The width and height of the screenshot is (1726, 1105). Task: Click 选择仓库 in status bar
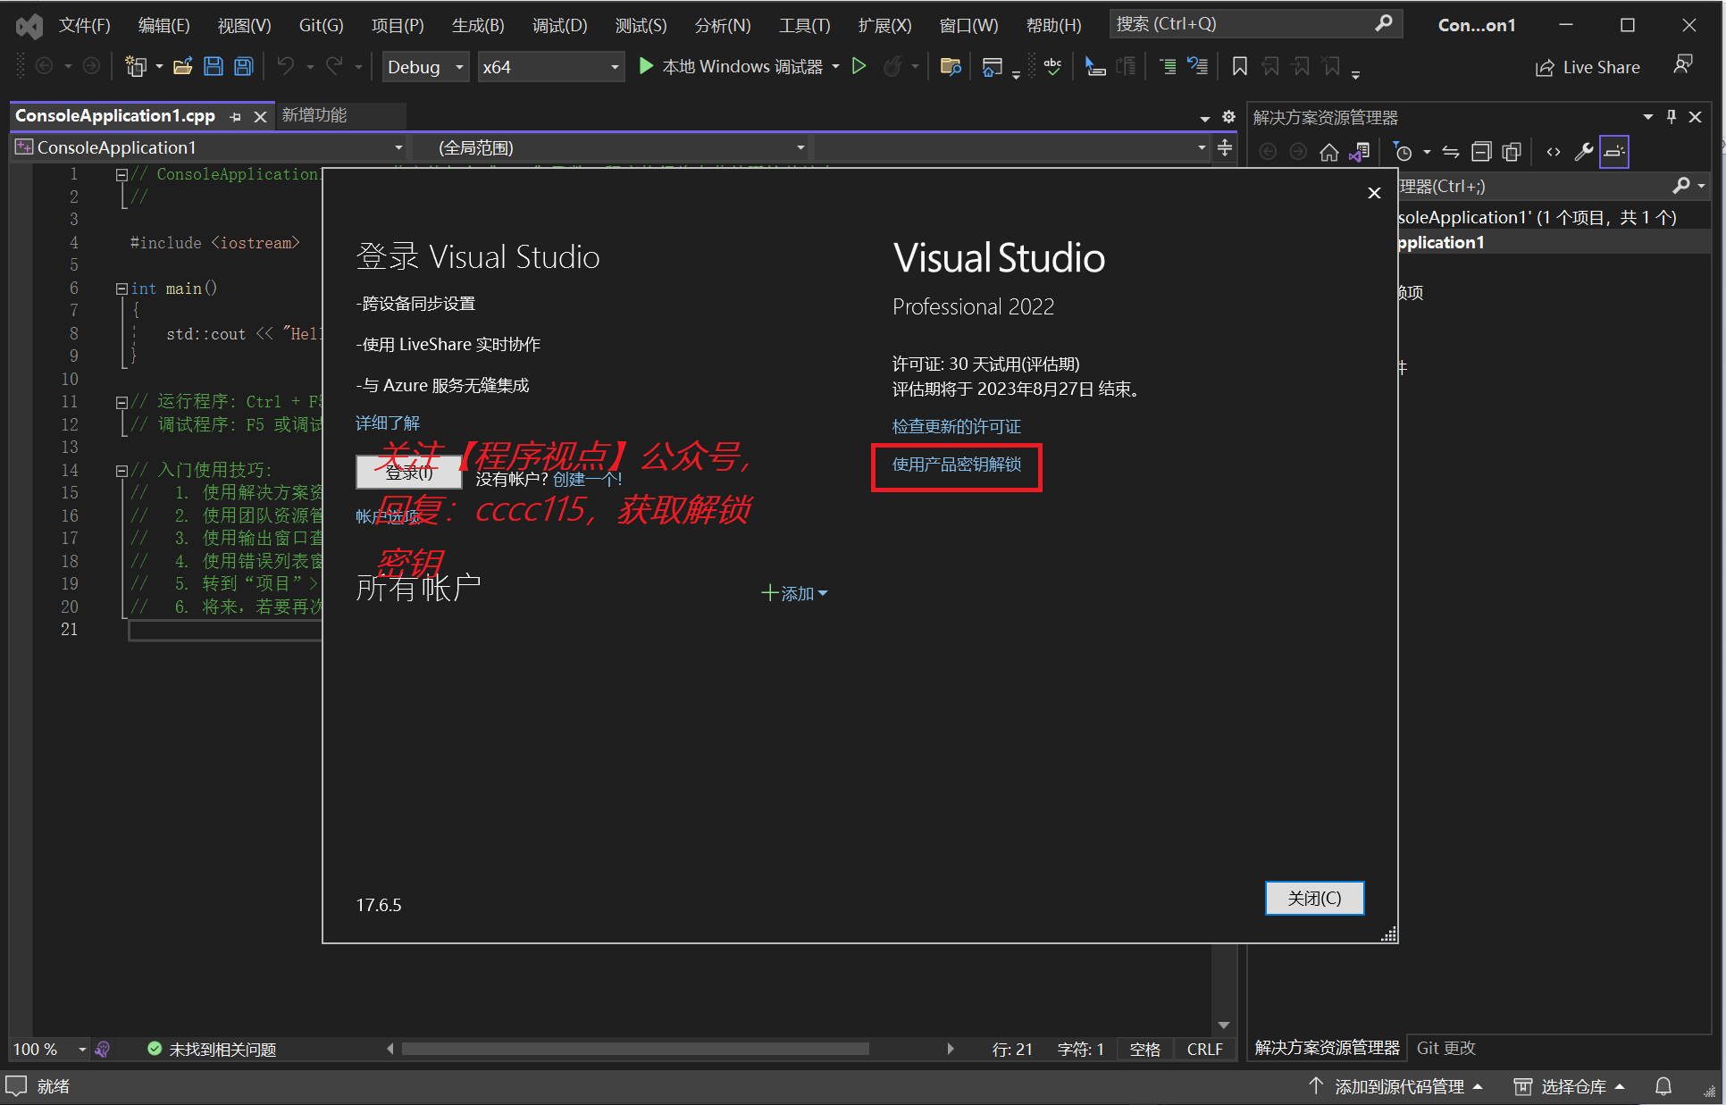pyautogui.click(x=1570, y=1086)
